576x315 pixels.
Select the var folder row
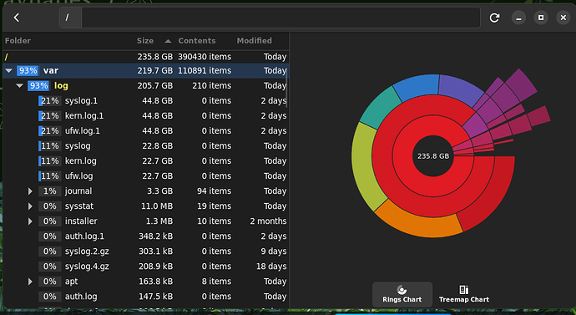[145, 70]
